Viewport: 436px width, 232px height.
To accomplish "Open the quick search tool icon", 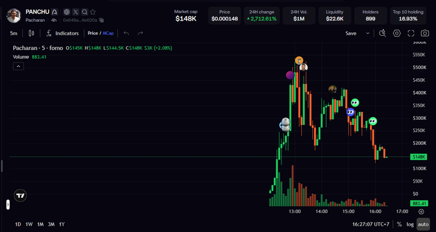I will coord(383,33).
